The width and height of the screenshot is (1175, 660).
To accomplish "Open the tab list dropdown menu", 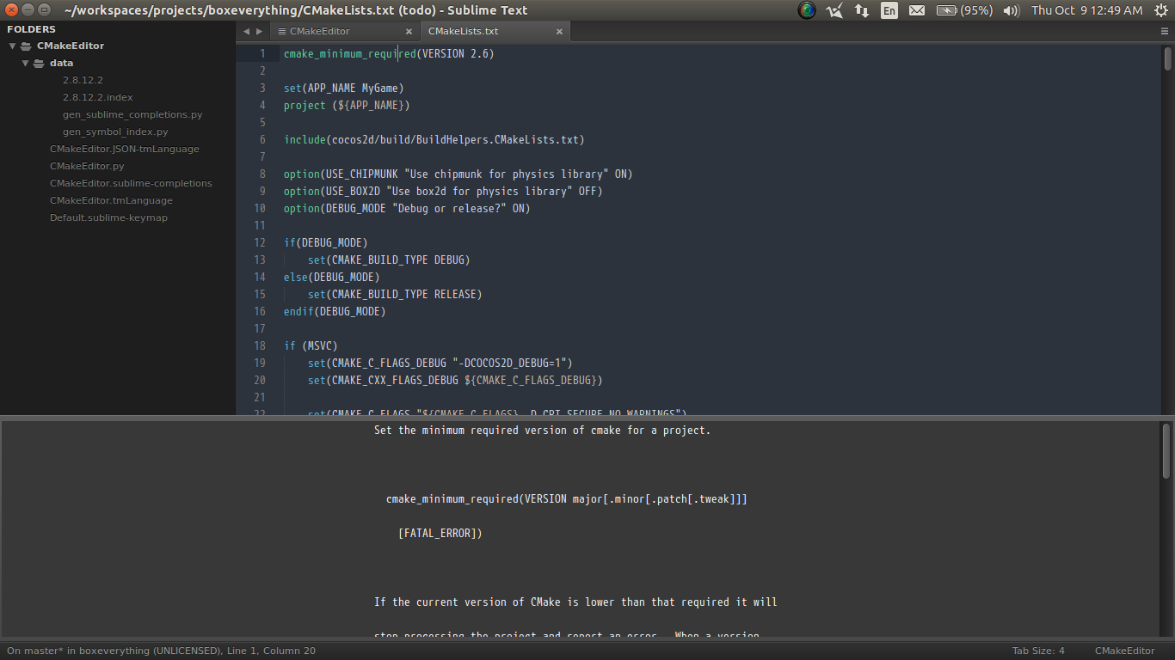I will point(1165,31).
